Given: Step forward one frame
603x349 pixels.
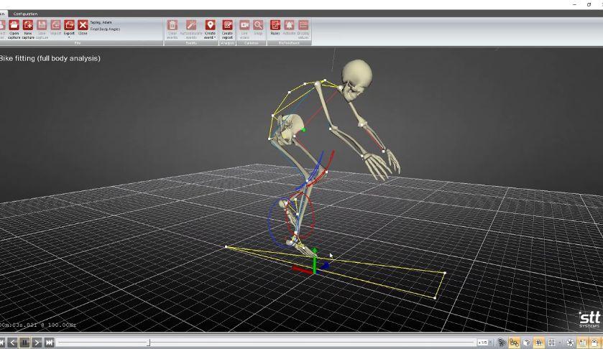Looking at the screenshot, I should (37, 342).
